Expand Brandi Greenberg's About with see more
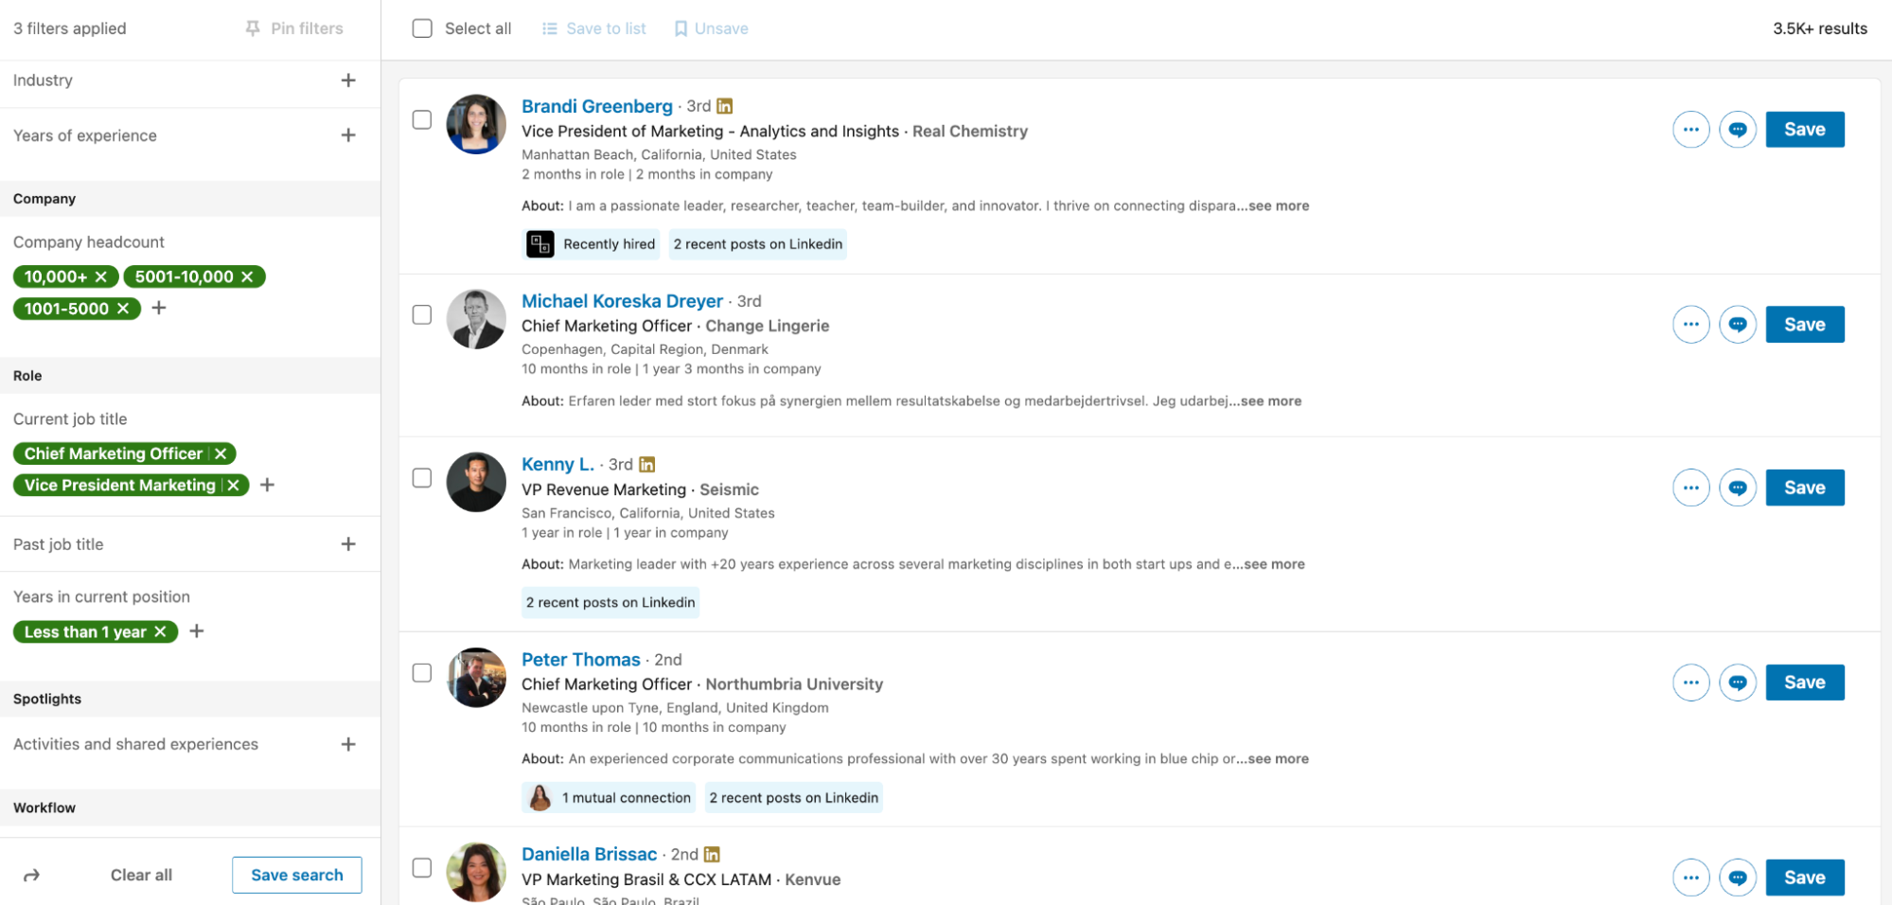Screen dimensions: 1892x905 [x=1278, y=206]
